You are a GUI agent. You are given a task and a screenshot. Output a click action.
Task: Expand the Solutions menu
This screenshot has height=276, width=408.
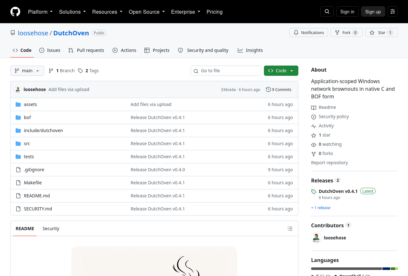(72, 12)
